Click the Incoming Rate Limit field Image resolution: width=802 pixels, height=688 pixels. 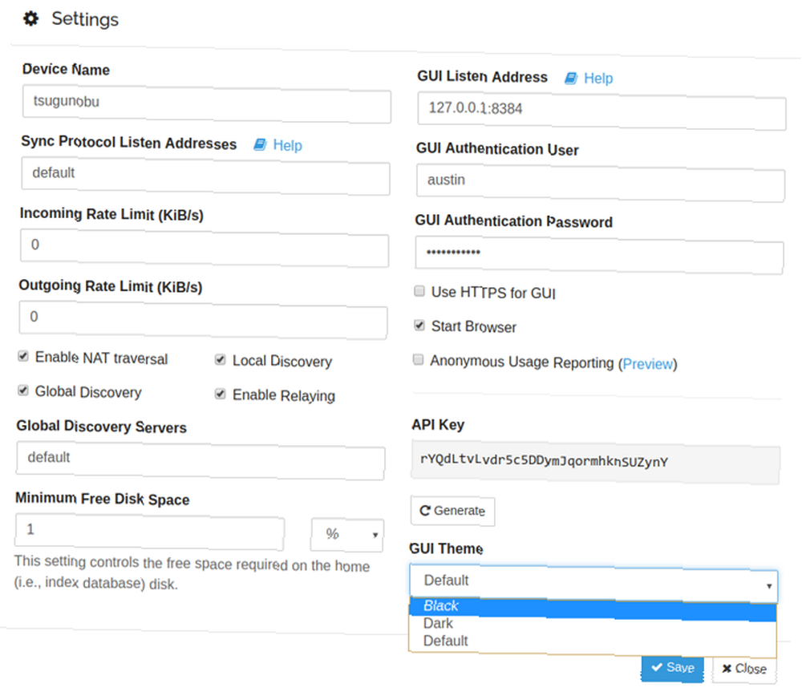click(x=205, y=248)
